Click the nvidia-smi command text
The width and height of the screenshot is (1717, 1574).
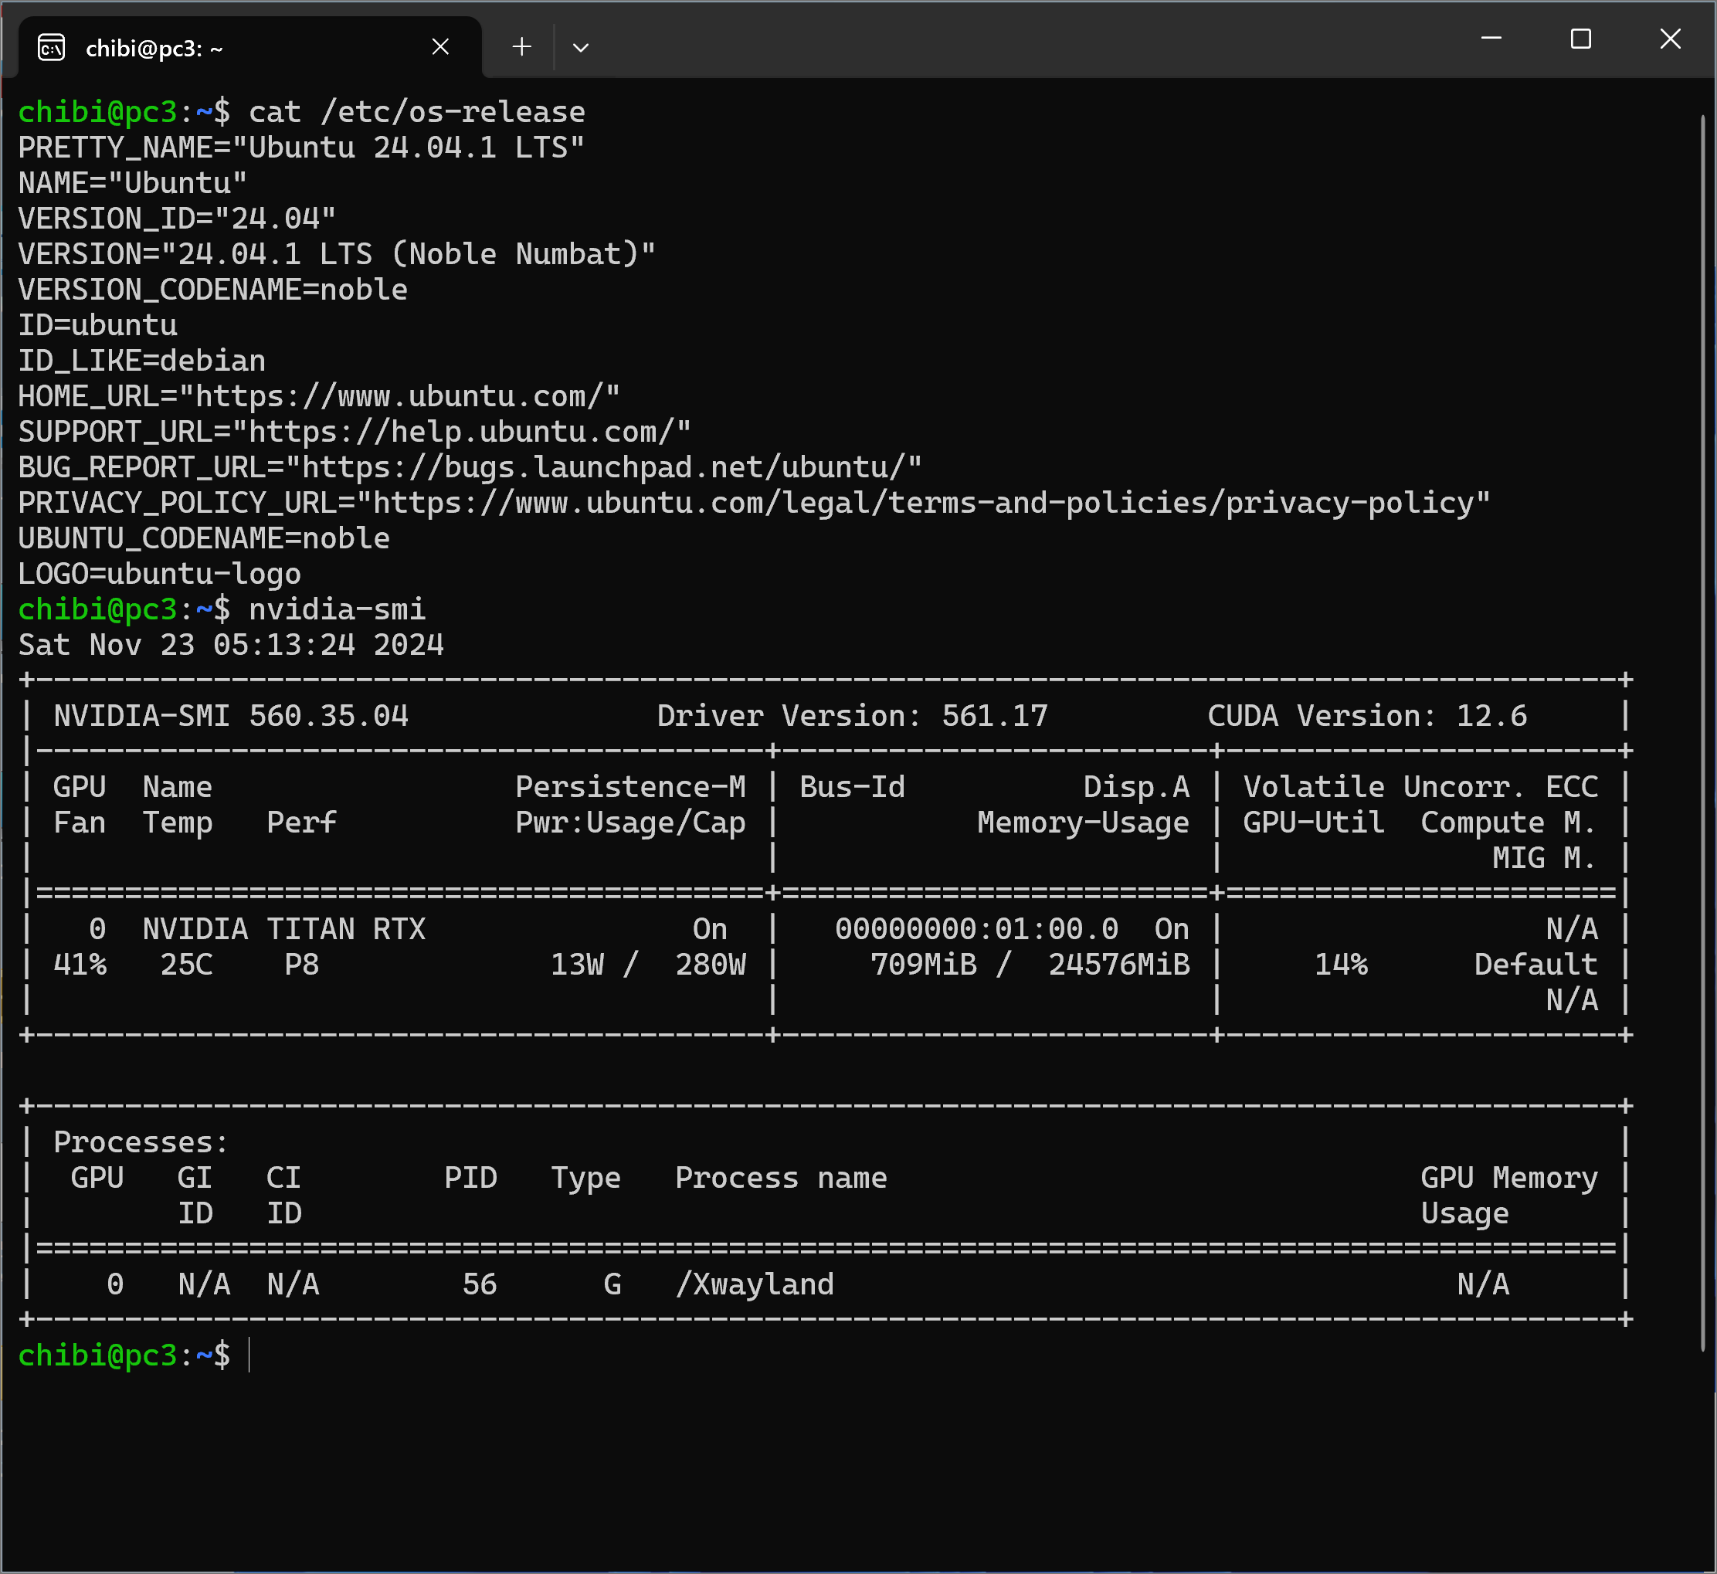[337, 610]
